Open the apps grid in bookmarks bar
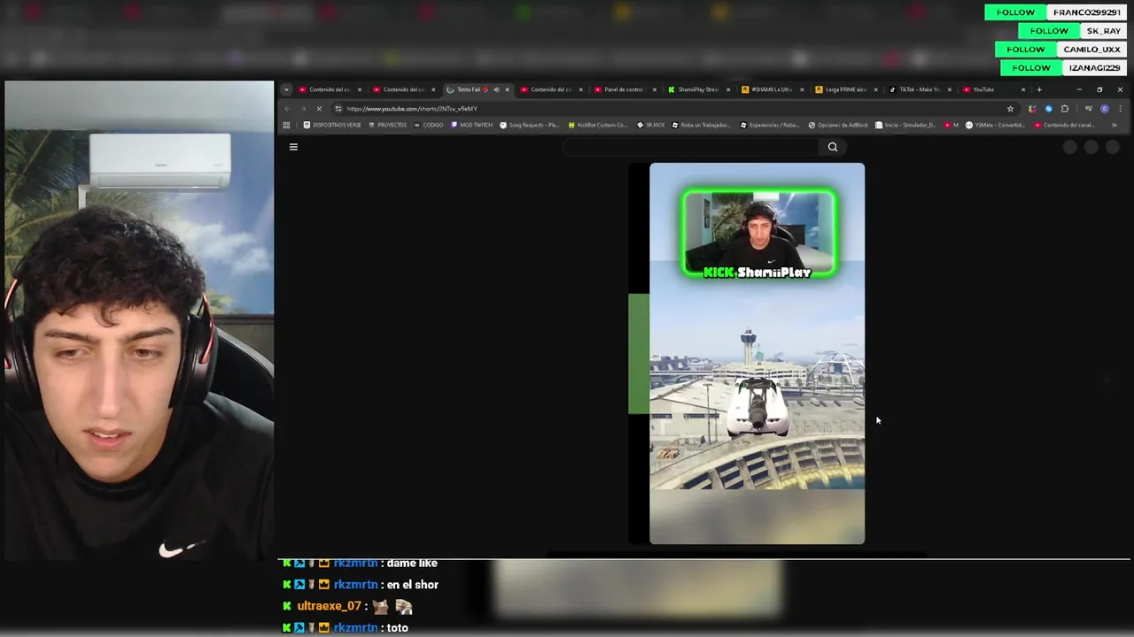The height and width of the screenshot is (637, 1134). (286, 125)
